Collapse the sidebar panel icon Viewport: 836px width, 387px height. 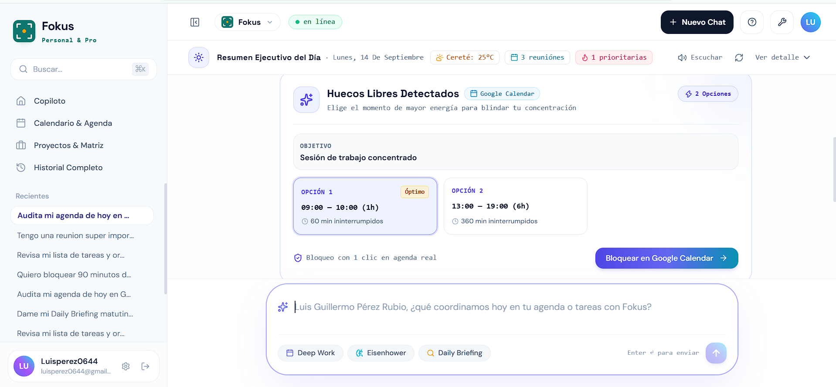195,22
